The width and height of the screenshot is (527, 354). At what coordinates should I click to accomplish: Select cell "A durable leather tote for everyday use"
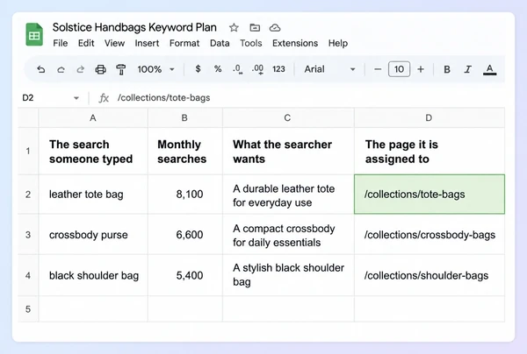288,195
